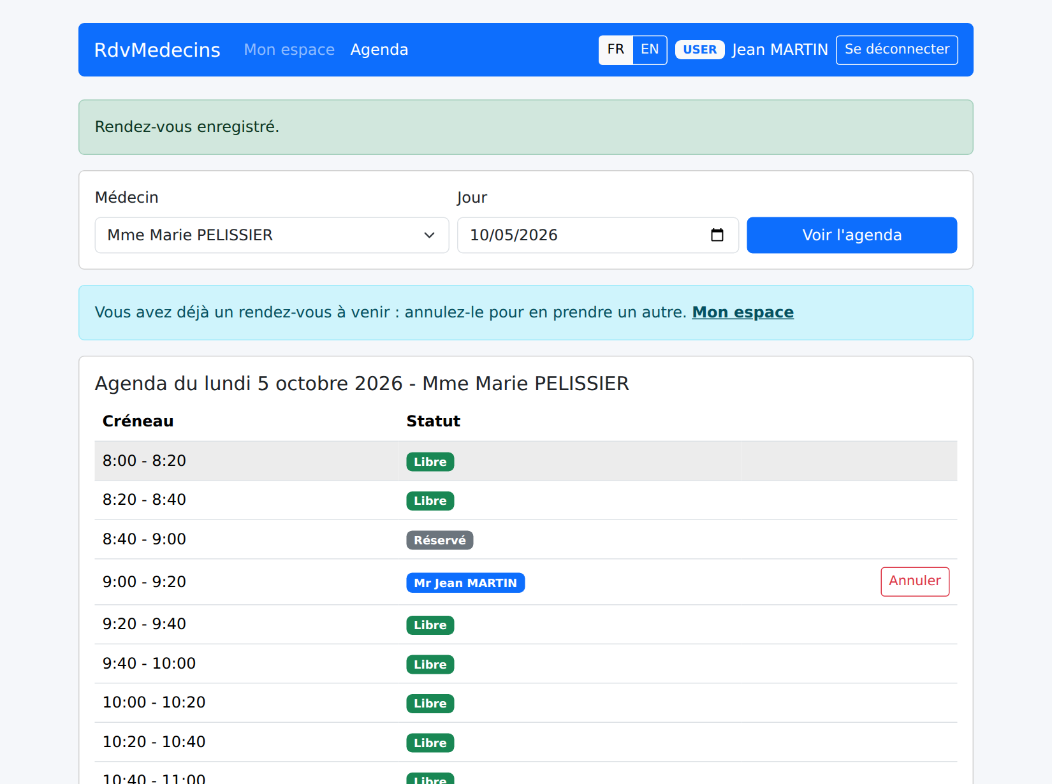Click the Réservé badge for 8:40 - 9:00
The height and width of the screenshot is (784, 1052).
pyautogui.click(x=440, y=541)
